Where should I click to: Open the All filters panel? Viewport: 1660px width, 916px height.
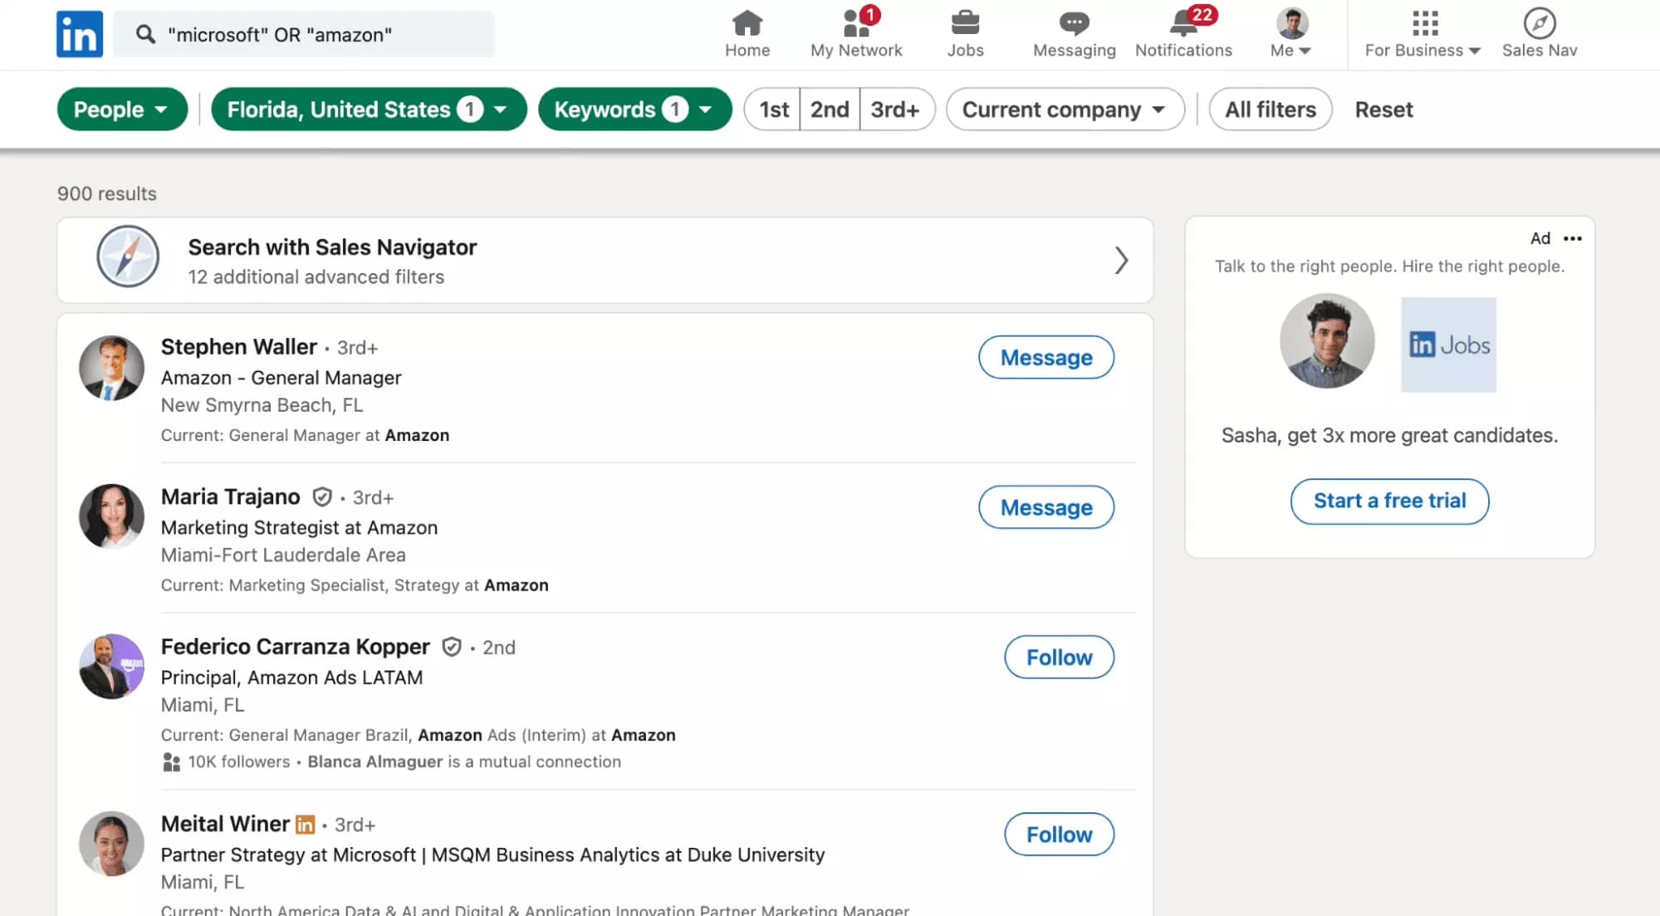click(1271, 110)
